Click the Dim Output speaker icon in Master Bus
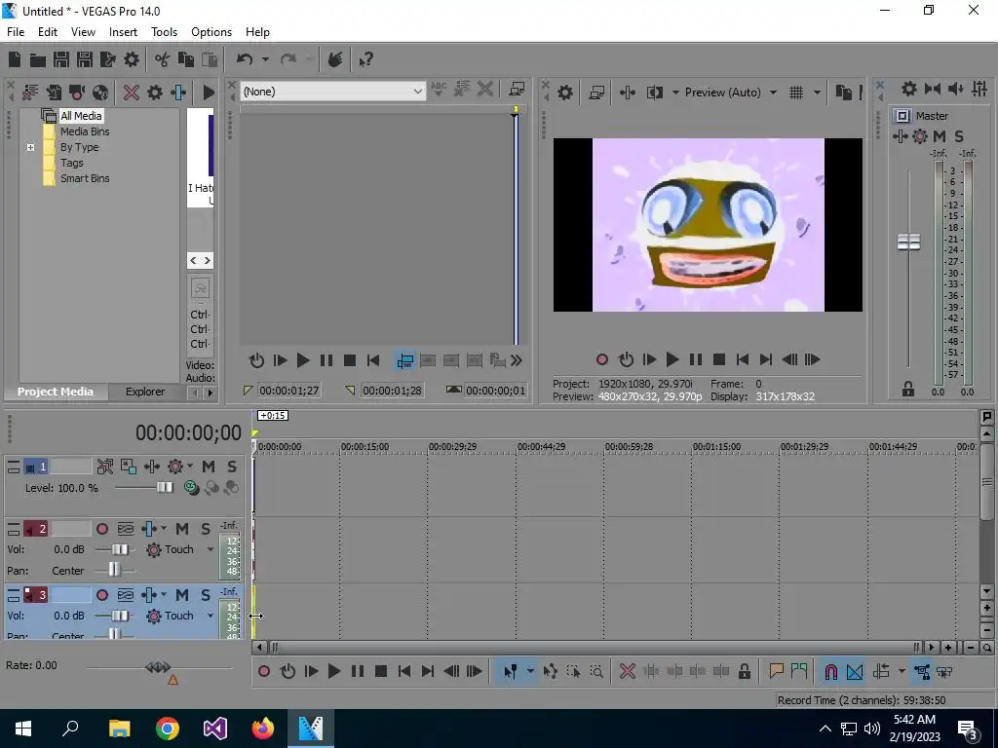 (x=955, y=89)
